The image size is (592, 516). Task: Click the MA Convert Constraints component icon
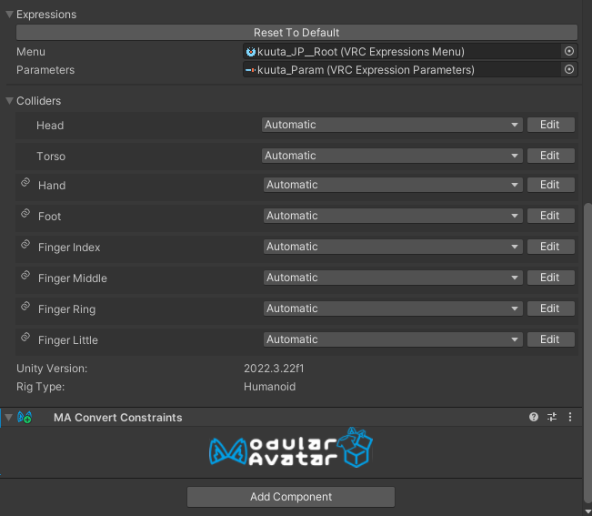coord(25,418)
